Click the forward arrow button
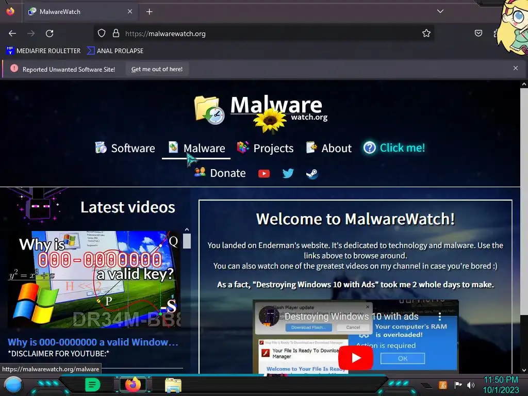 [x=31, y=34]
